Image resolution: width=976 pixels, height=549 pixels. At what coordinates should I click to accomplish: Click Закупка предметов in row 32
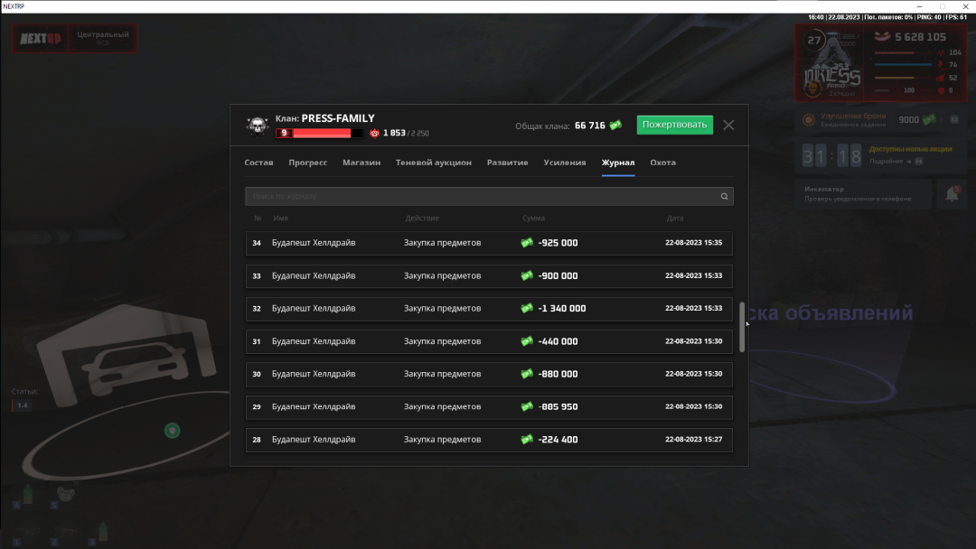443,309
